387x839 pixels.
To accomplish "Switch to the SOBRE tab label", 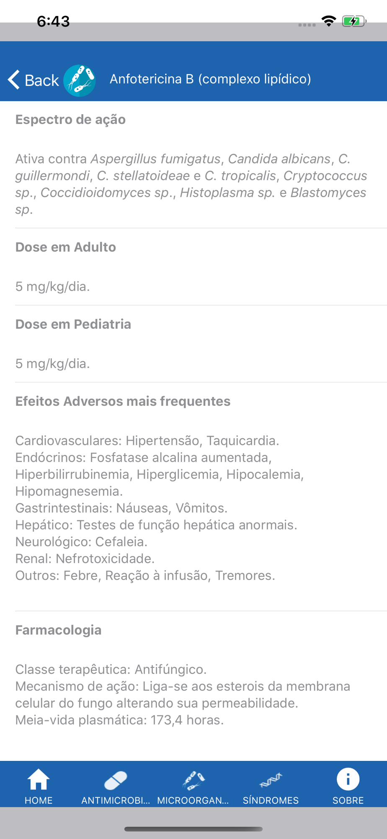I will [x=348, y=800].
